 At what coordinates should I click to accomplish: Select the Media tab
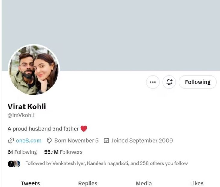click(144, 183)
